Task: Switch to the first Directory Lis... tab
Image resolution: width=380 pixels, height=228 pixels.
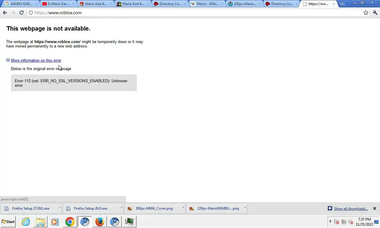Action: tap(170, 4)
